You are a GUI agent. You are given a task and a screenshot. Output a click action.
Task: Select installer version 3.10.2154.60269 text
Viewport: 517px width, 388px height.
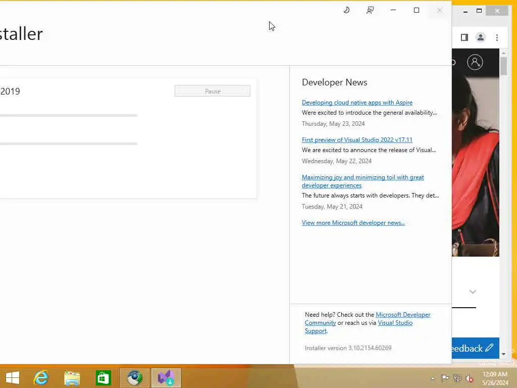348,348
